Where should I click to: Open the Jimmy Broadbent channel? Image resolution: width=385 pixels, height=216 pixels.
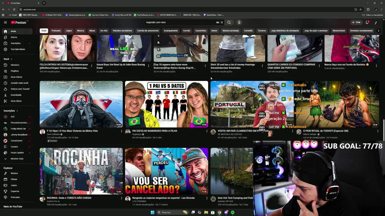(x=17, y=135)
